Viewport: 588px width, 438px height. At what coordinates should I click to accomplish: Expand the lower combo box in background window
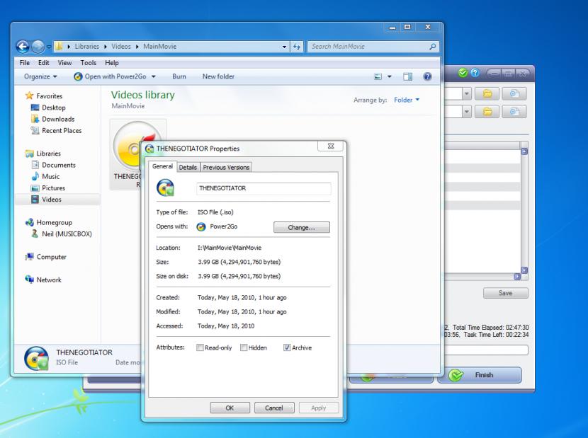tap(466, 111)
